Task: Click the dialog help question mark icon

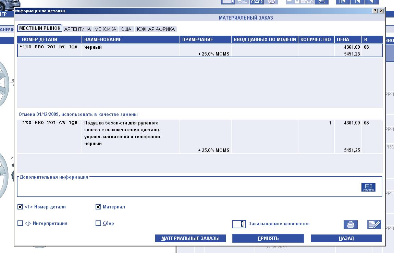Action: (375, 11)
